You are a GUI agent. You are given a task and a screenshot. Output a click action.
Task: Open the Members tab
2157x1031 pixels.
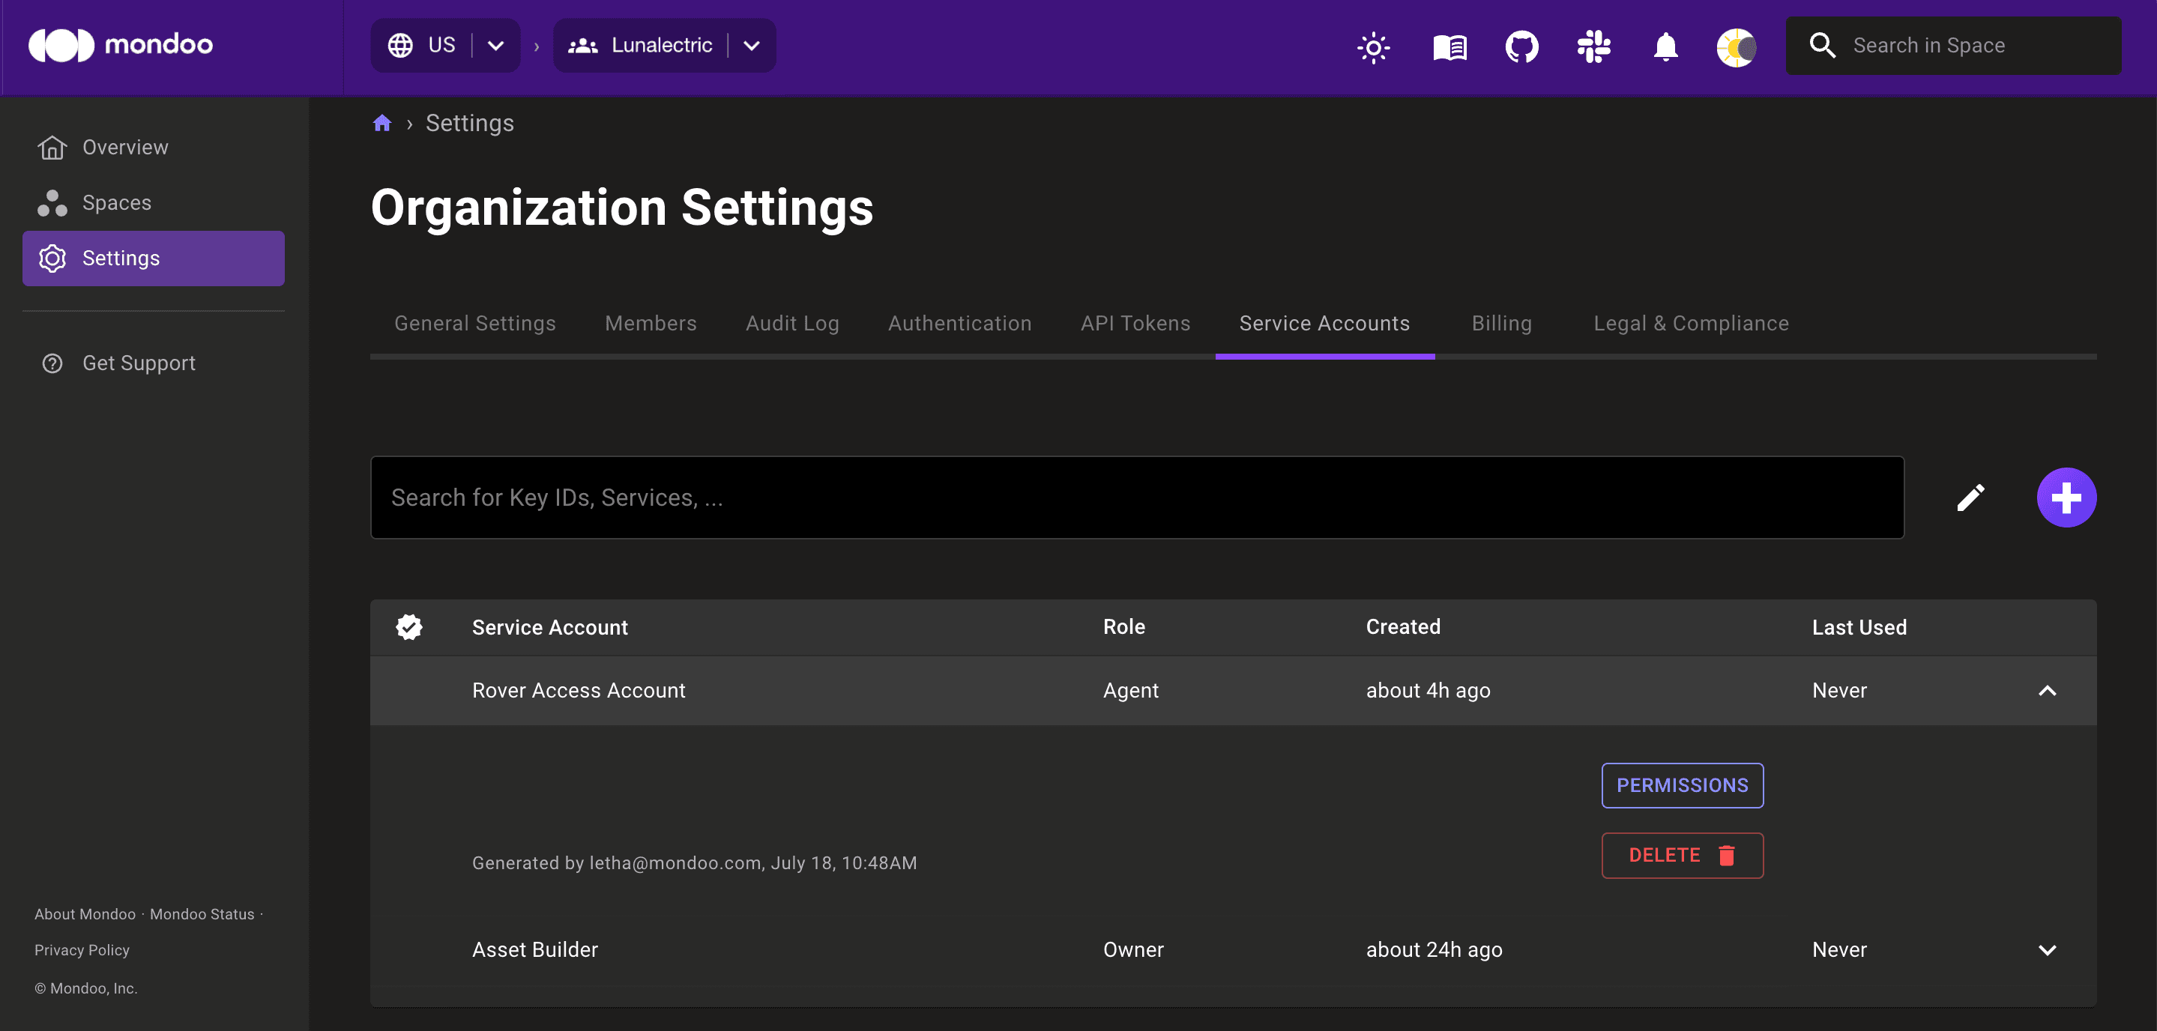(651, 323)
